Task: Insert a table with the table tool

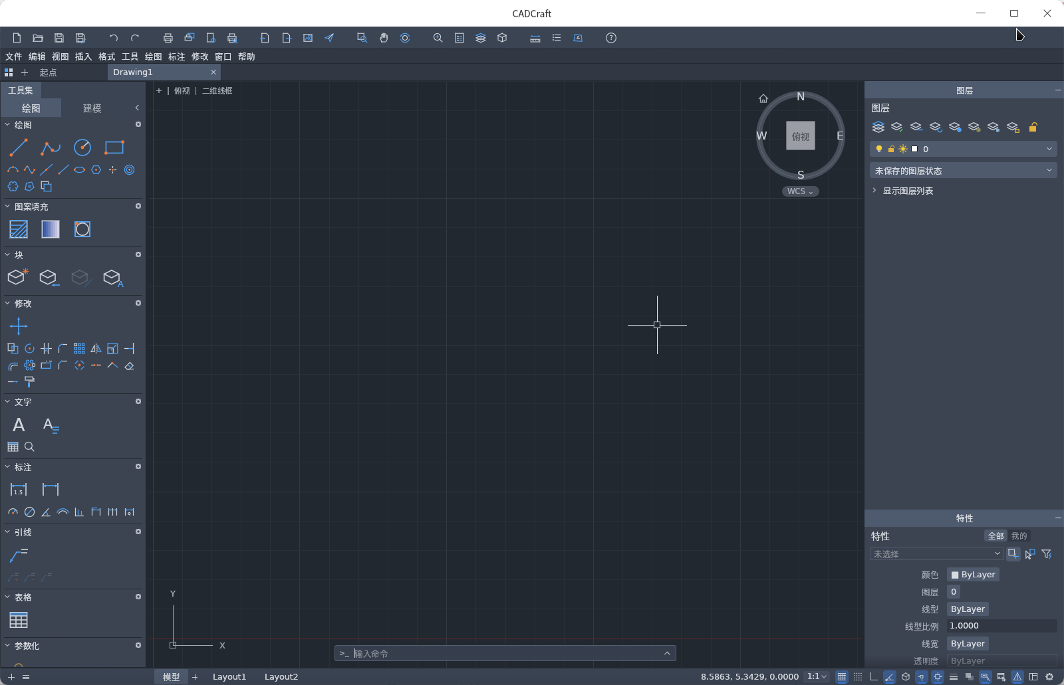Action: tap(19, 620)
